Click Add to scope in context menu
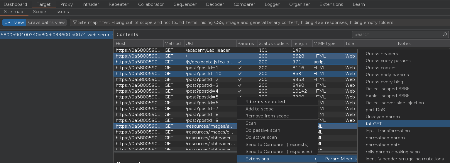Image resolution: width=450 pixels, height=163 pixels. 259,109
